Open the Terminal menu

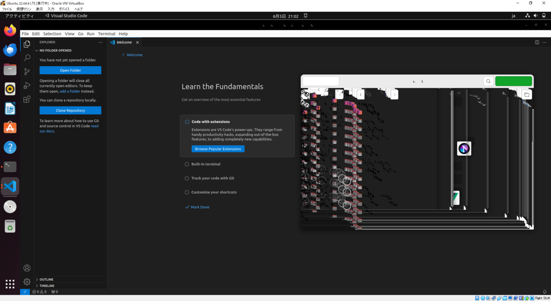click(107, 33)
